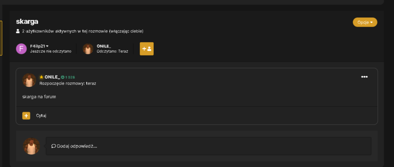
Task: Open ONILE_ author name in the message header
Action: click(x=52, y=77)
